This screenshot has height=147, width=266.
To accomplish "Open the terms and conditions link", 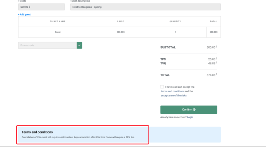I will pos(172,91).
